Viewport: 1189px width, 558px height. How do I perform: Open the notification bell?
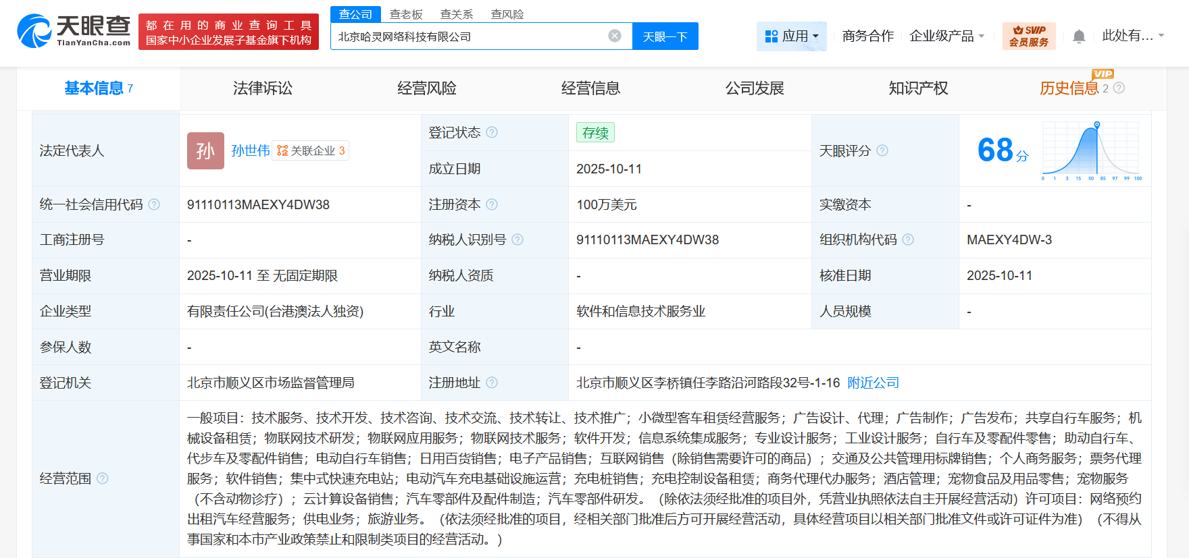point(1079,36)
